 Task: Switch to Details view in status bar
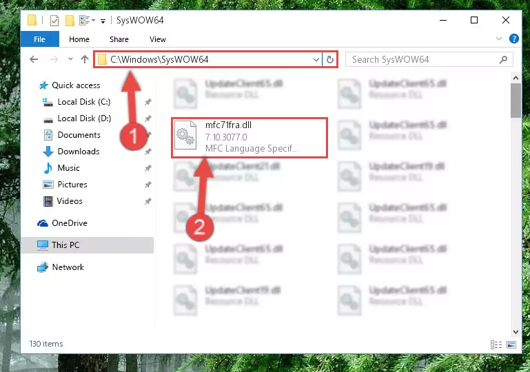[496, 344]
